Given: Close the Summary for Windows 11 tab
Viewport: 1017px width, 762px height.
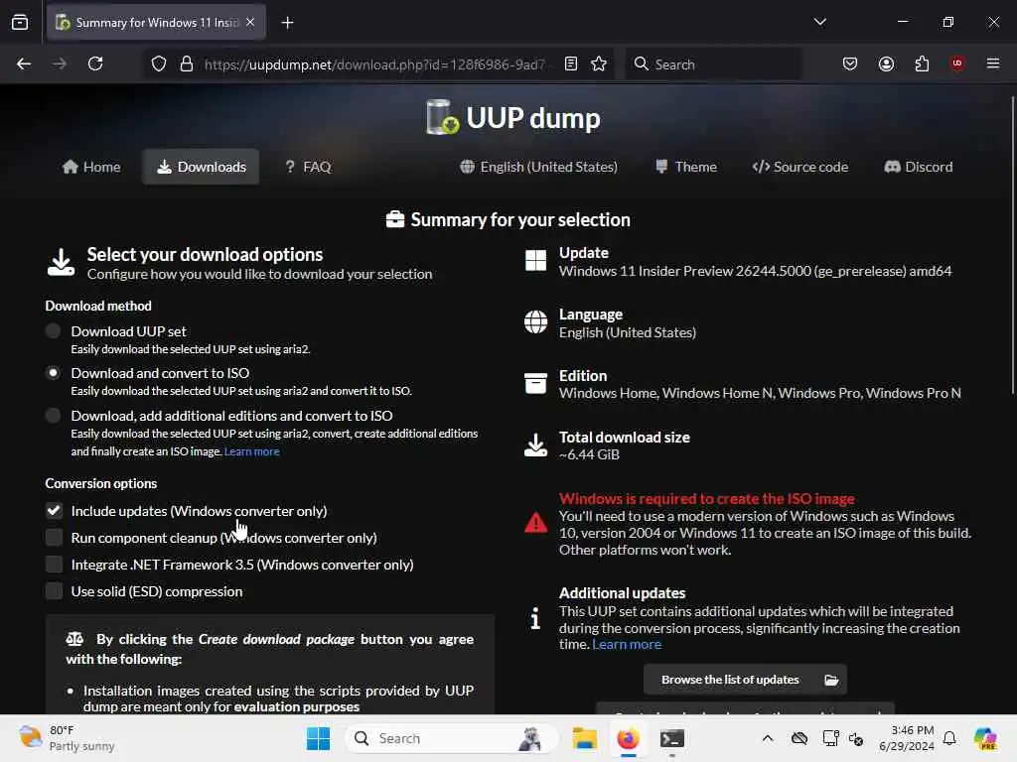Looking at the screenshot, I should [x=250, y=22].
